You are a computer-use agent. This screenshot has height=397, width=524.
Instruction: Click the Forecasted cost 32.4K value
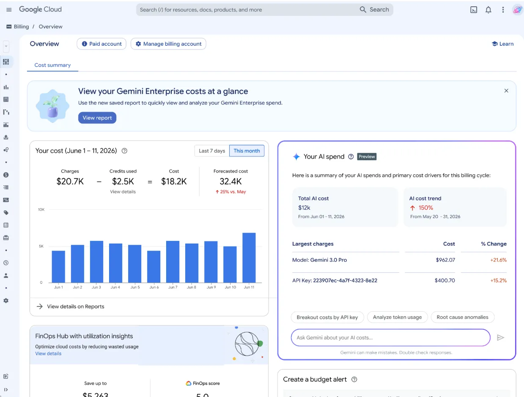click(x=231, y=181)
